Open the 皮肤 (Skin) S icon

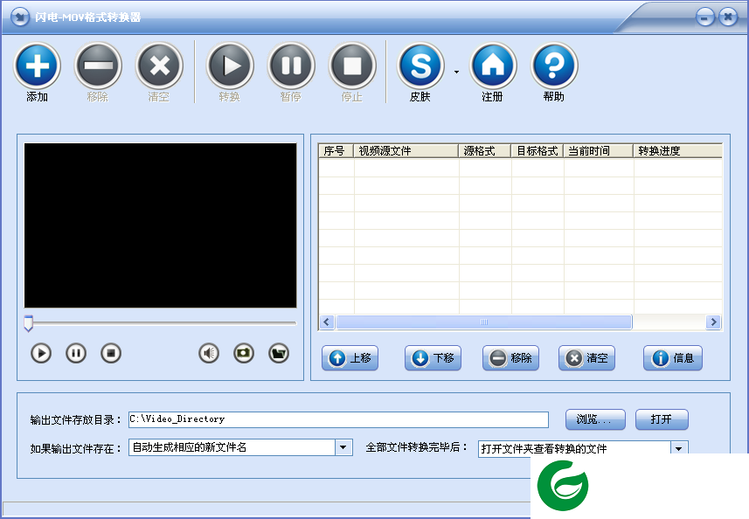point(420,66)
